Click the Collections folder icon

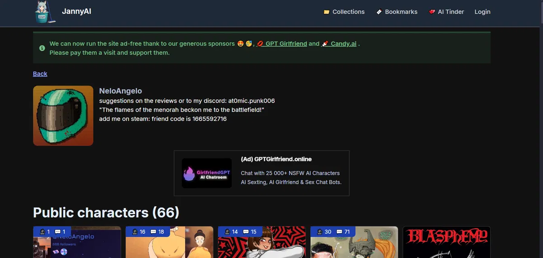327,12
